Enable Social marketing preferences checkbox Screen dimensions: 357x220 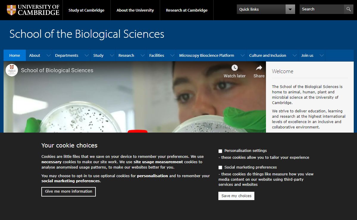pos(220,168)
